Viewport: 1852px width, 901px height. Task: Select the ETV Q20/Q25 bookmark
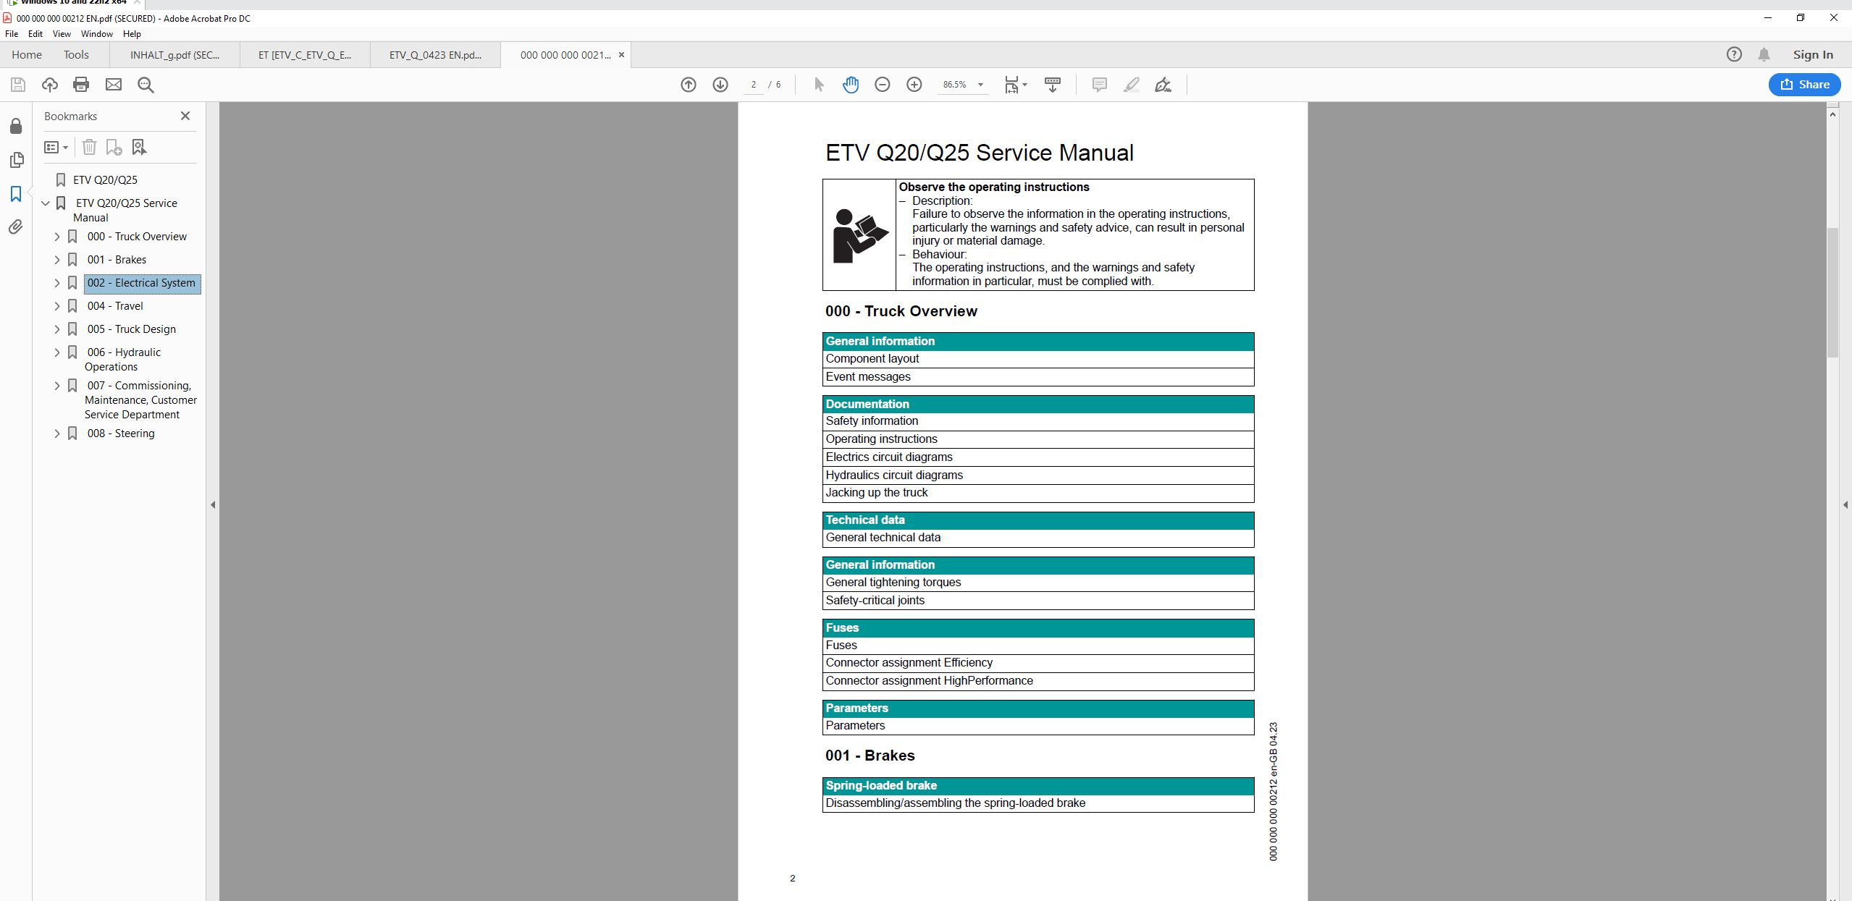pyautogui.click(x=105, y=180)
